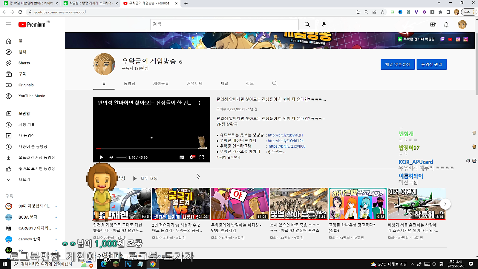
Task: Adjust the featured video's volume slider
Action: tap(121, 157)
